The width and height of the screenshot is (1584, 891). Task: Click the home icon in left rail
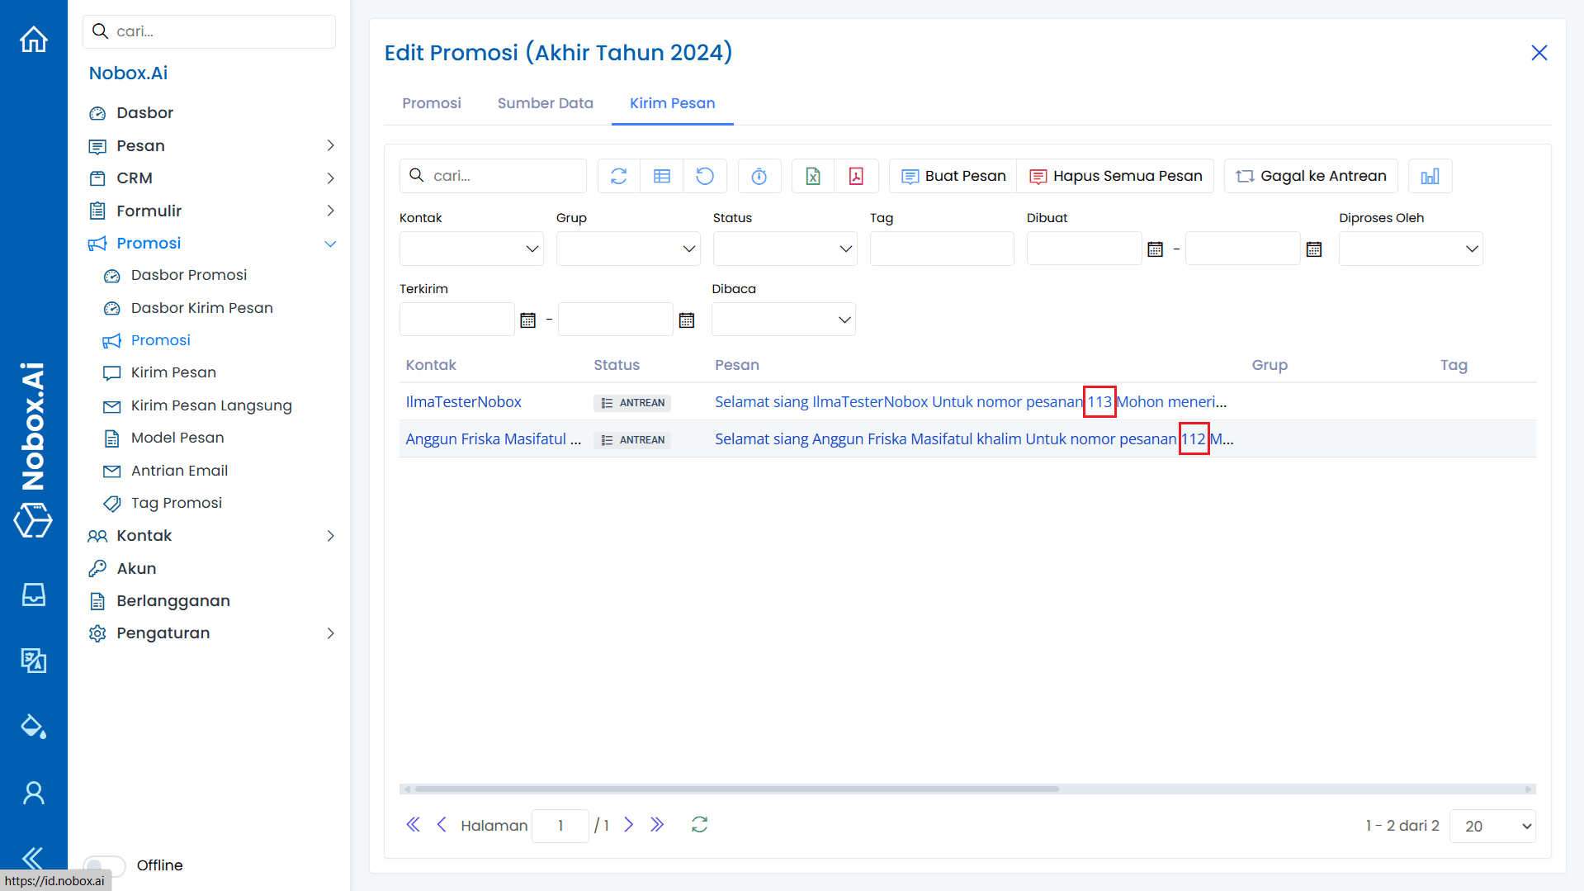pyautogui.click(x=34, y=39)
